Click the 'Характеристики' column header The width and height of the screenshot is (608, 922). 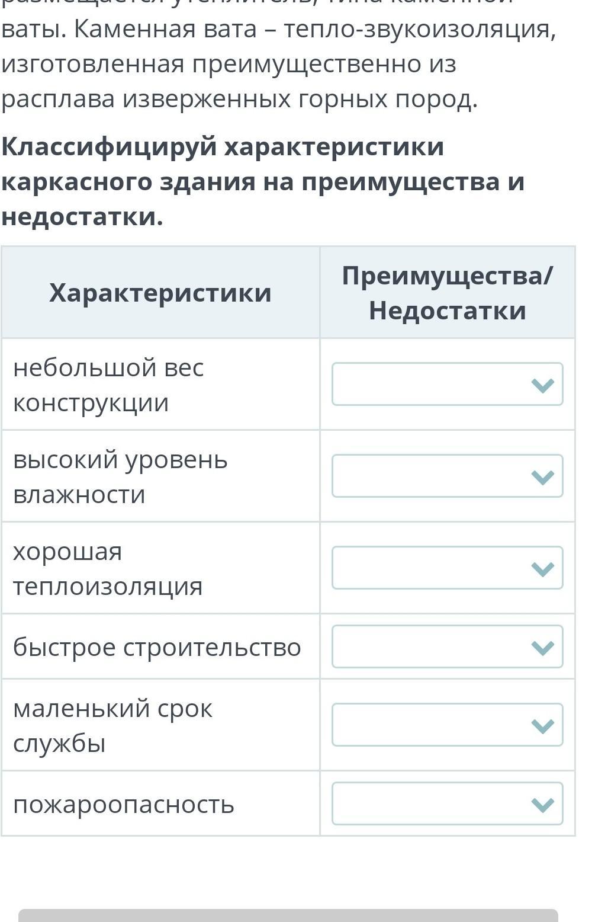(160, 293)
